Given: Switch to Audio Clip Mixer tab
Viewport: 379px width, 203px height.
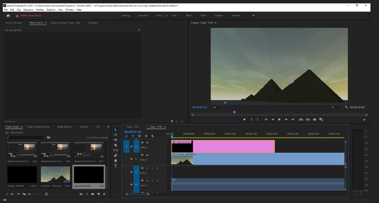Looking at the screenshot, I should pos(66,23).
